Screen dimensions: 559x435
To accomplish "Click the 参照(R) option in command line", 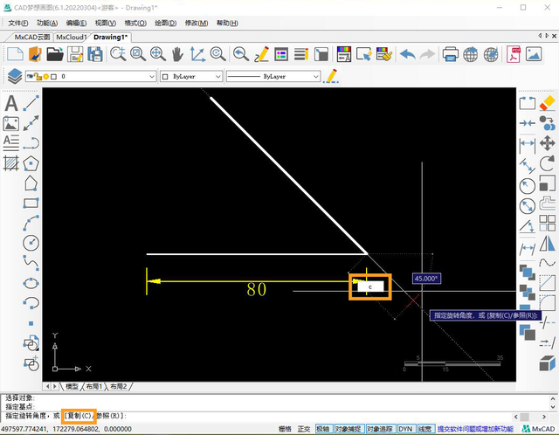I will [109, 416].
